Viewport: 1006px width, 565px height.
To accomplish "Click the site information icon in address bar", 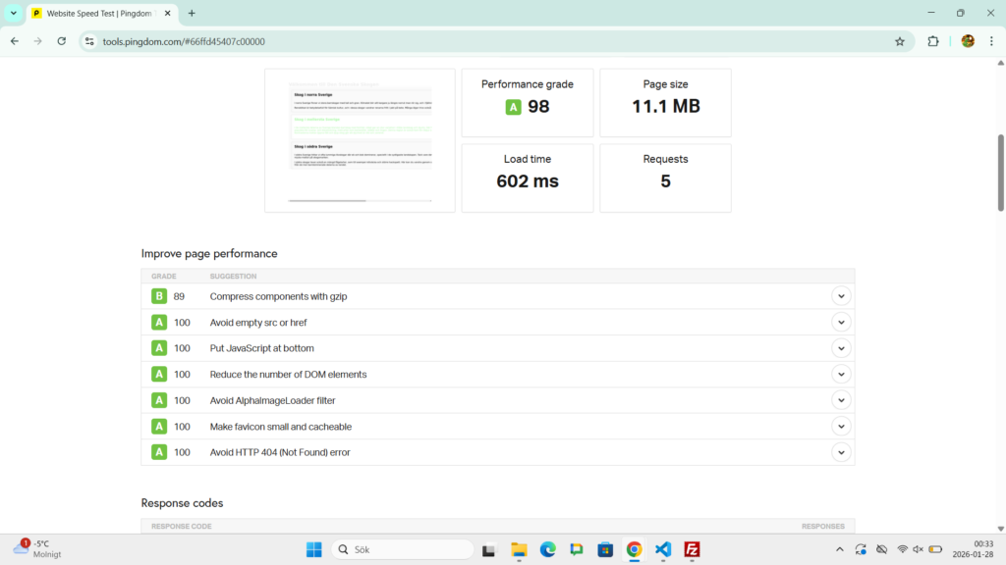I will click(88, 41).
